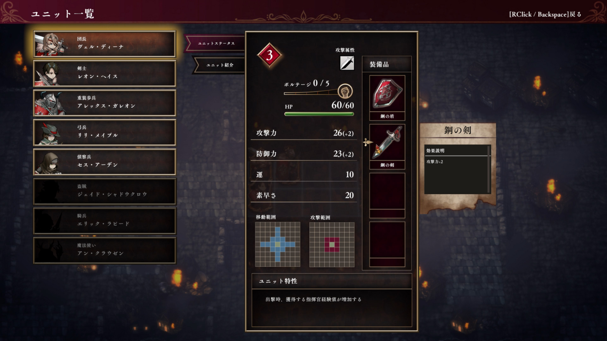Click the red level 3 diamond badge
Screen dimensions: 607x341
point(269,55)
